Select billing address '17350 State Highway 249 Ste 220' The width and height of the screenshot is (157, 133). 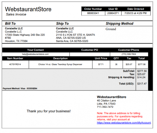[25, 35]
